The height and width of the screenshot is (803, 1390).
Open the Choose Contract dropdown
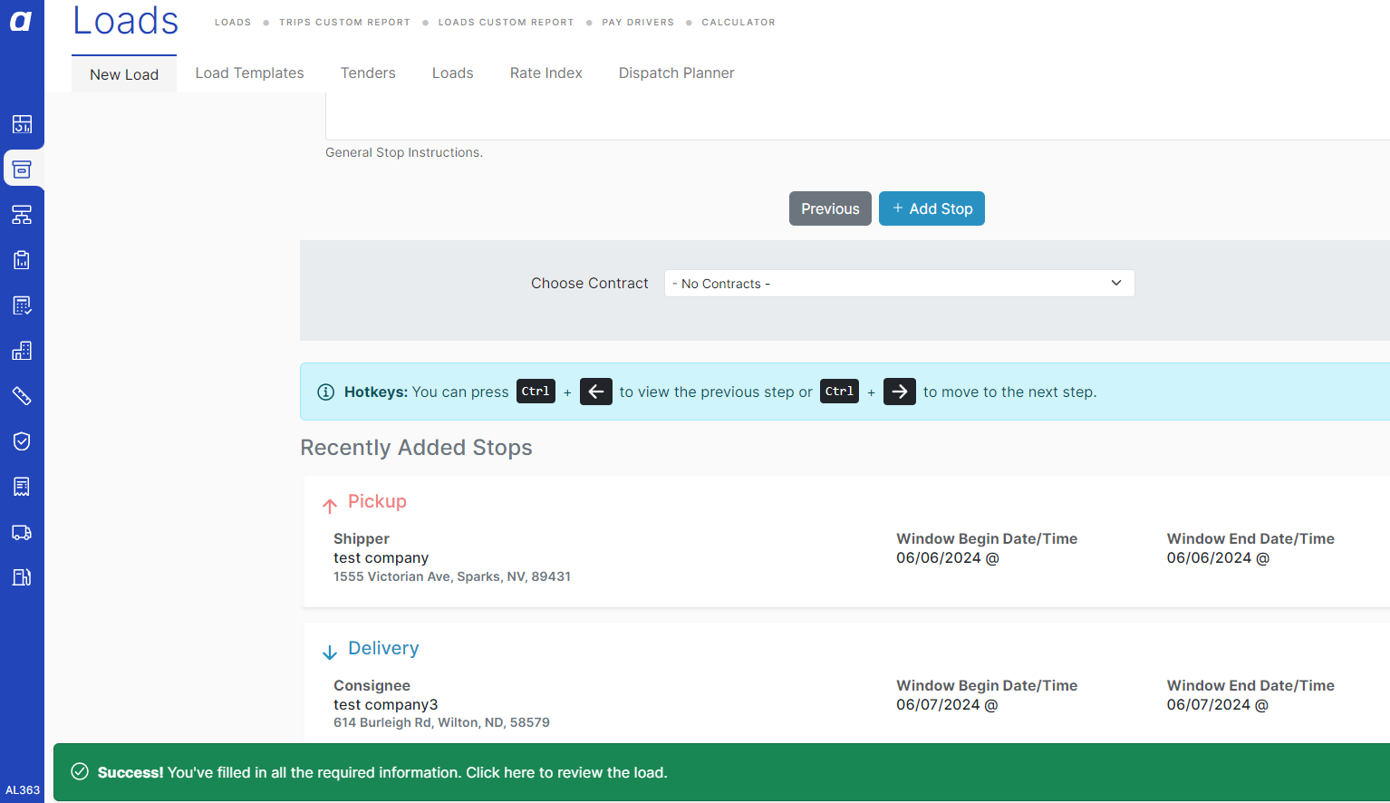coord(899,283)
